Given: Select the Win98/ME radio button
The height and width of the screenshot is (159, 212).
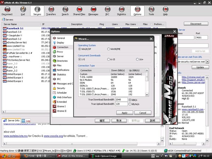Looking at the screenshot, I should (108, 49).
